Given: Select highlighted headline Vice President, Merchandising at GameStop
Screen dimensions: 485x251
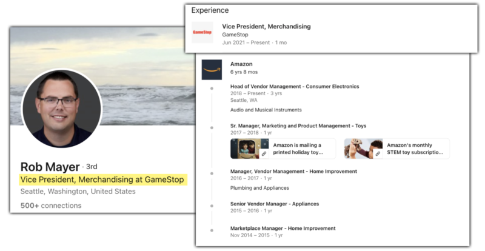Looking at the screenshot, I should tap(102, 179).
